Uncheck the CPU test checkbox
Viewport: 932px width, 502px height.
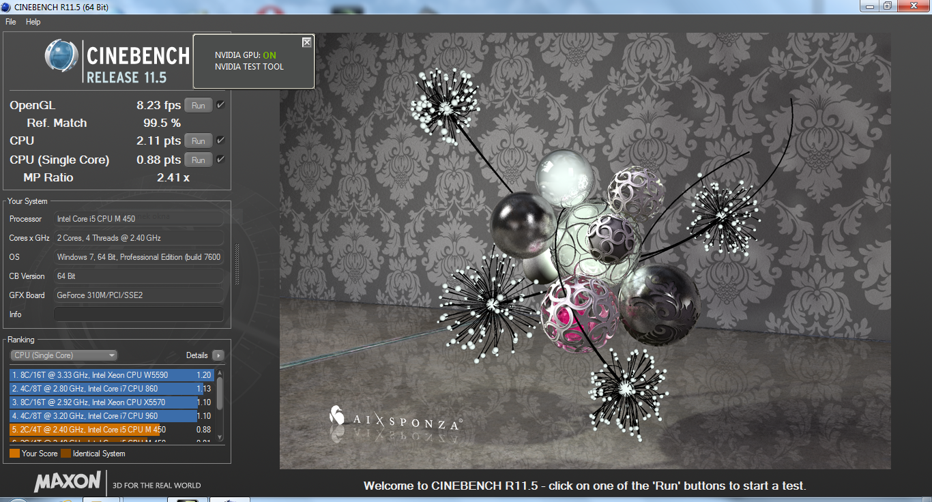pos(220,141)
